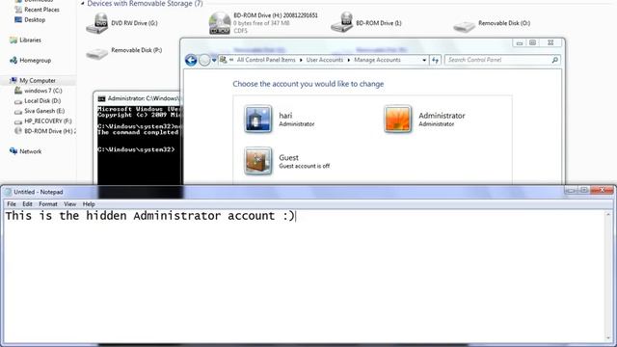Viewport: 617px width, 347px height.
Task: Click Manage Accounts breadcrumb
Action: coord(377,60)
